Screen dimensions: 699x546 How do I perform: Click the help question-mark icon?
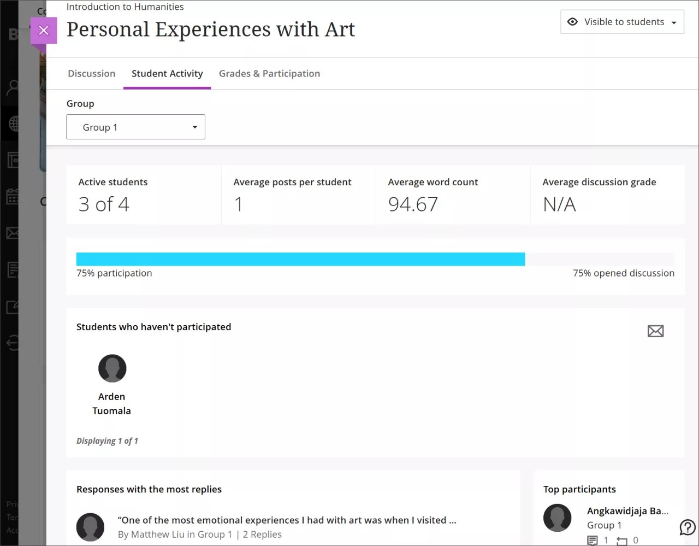click(688, 527)
